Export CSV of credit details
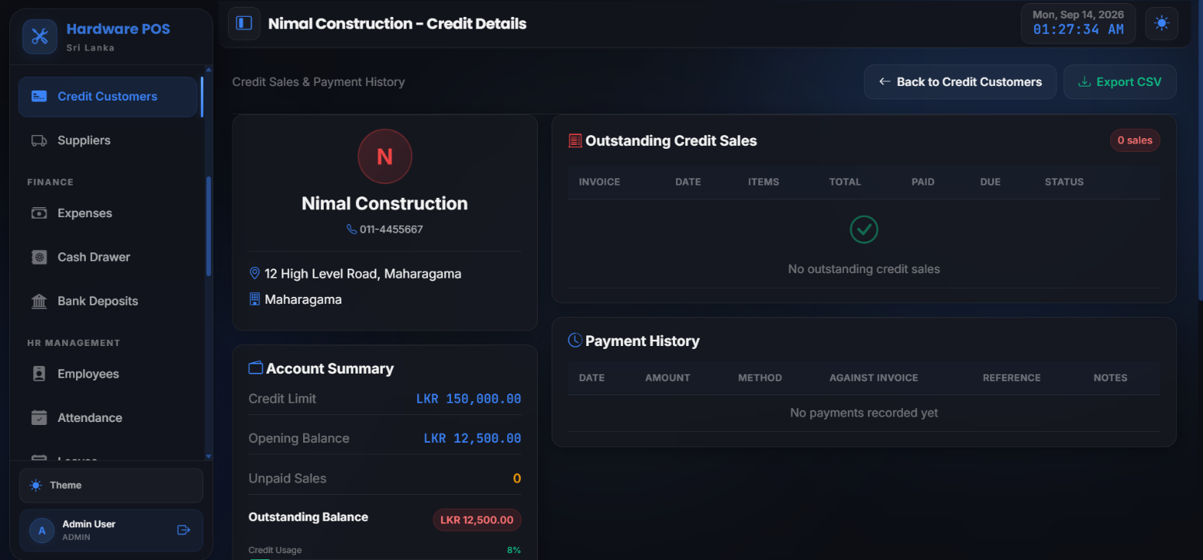This screenshot has height=560, width=1203. point(1119,82)
